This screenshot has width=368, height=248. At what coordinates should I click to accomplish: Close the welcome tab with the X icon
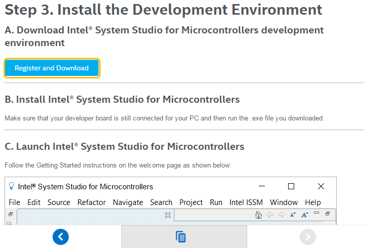[168, 215]
